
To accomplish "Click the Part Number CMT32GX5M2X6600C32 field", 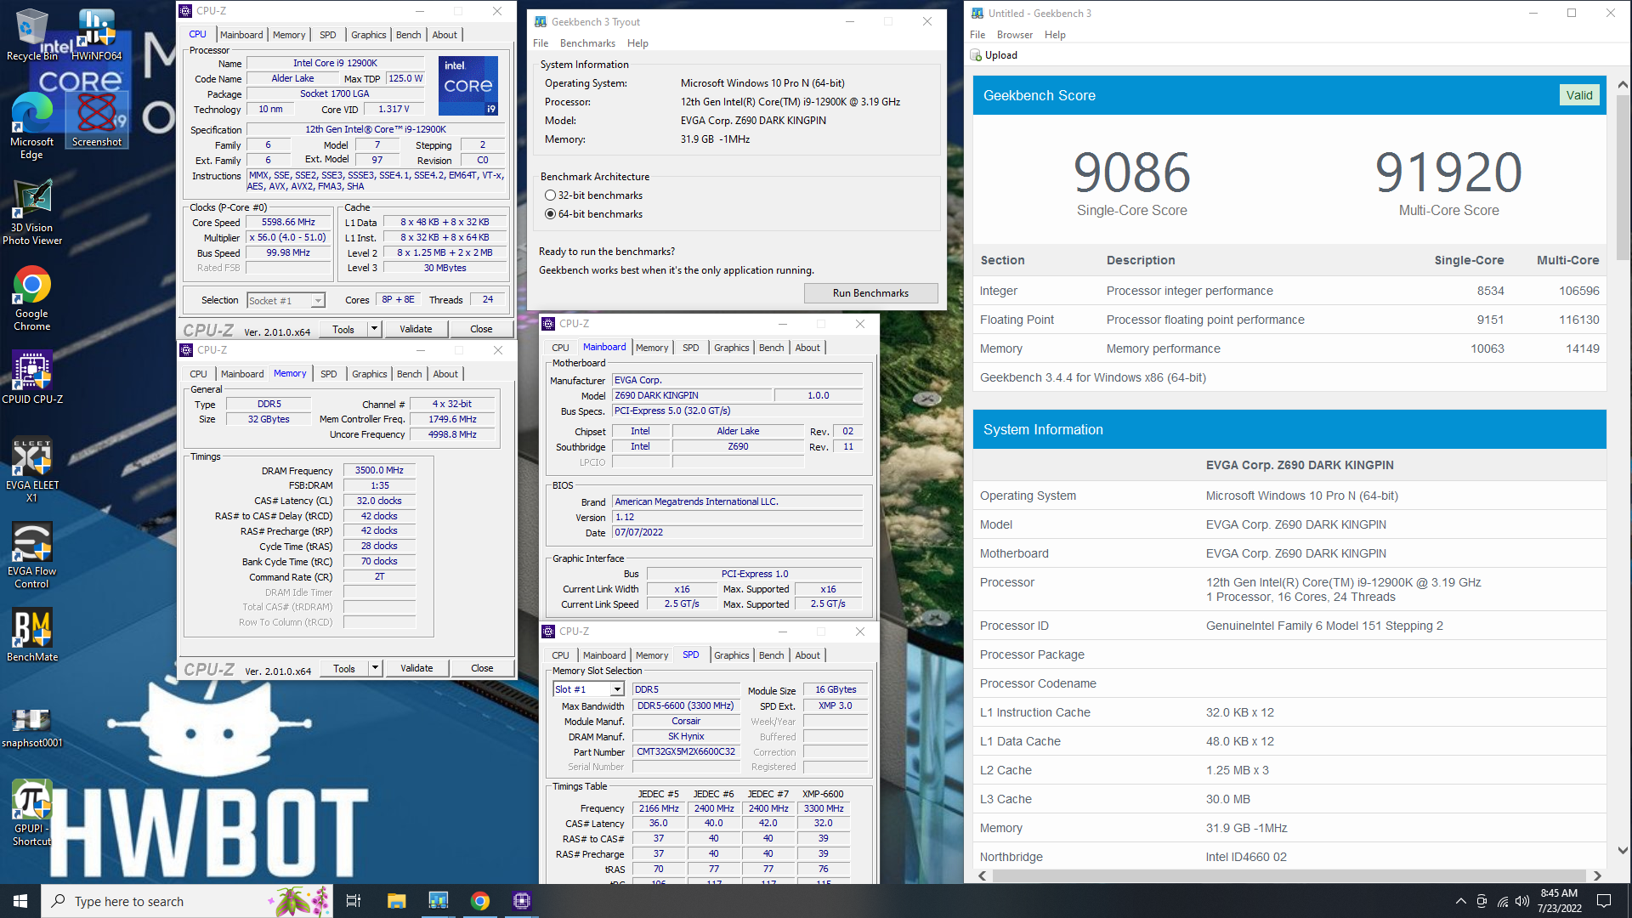I will point(686,752).
